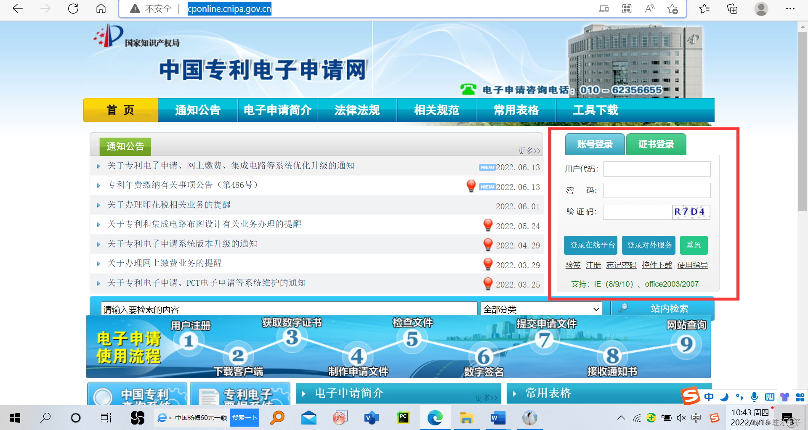
Task: Open the 常用表格 section header at the bottom
Action: (548, 393)
